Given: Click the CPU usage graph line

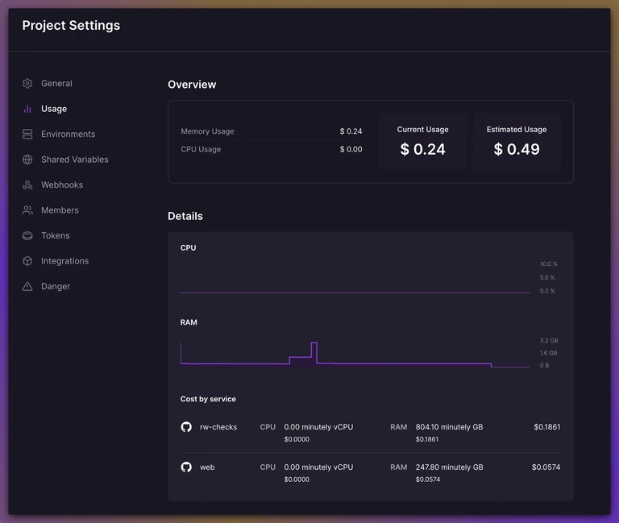Looking at the screenshot, I should click(x=355, y=293).
